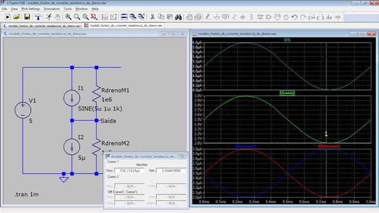Select the Label Net tool
Image resolution: width=379 pixels, height=213 pixels.
click(x=226, y=17)
